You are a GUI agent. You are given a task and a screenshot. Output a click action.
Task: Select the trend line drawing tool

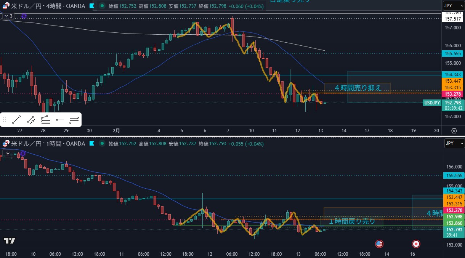click(16, 120)
